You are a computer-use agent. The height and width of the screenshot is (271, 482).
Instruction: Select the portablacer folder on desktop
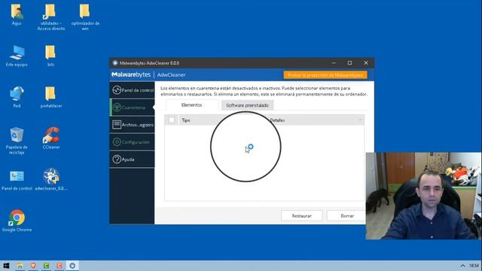[51, 97]
